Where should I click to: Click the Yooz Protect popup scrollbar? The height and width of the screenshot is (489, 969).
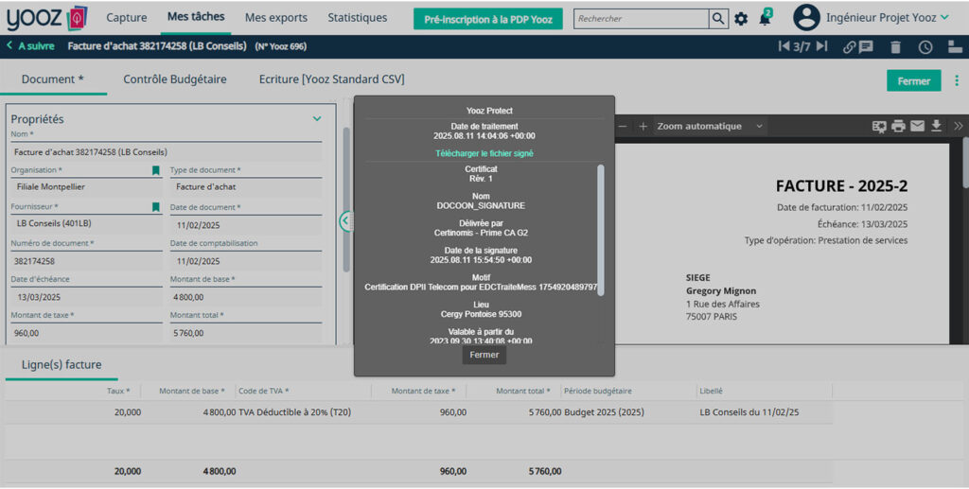tap(601, 230)
